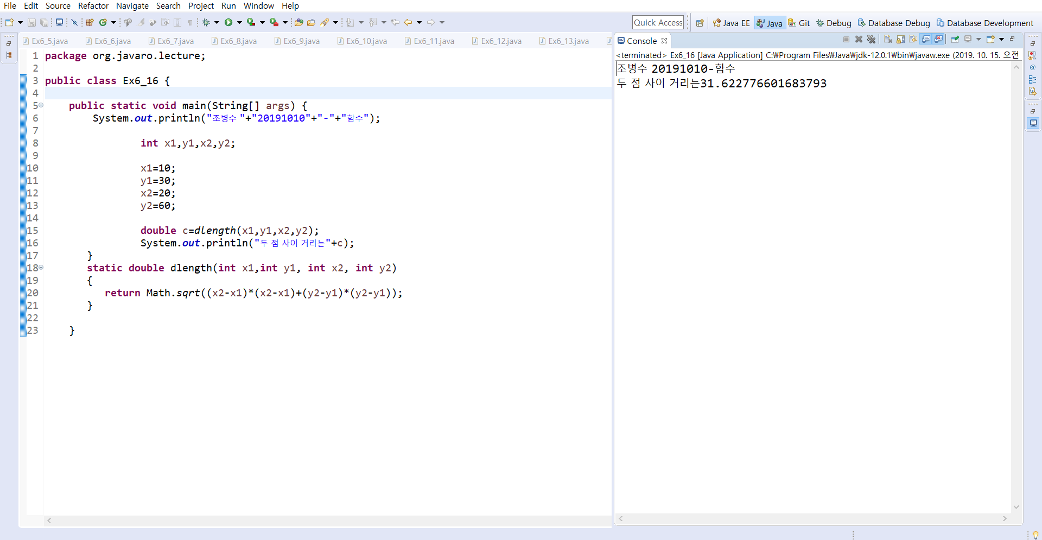Switch to Ex6_9.java editor tab

pos(297,41)
